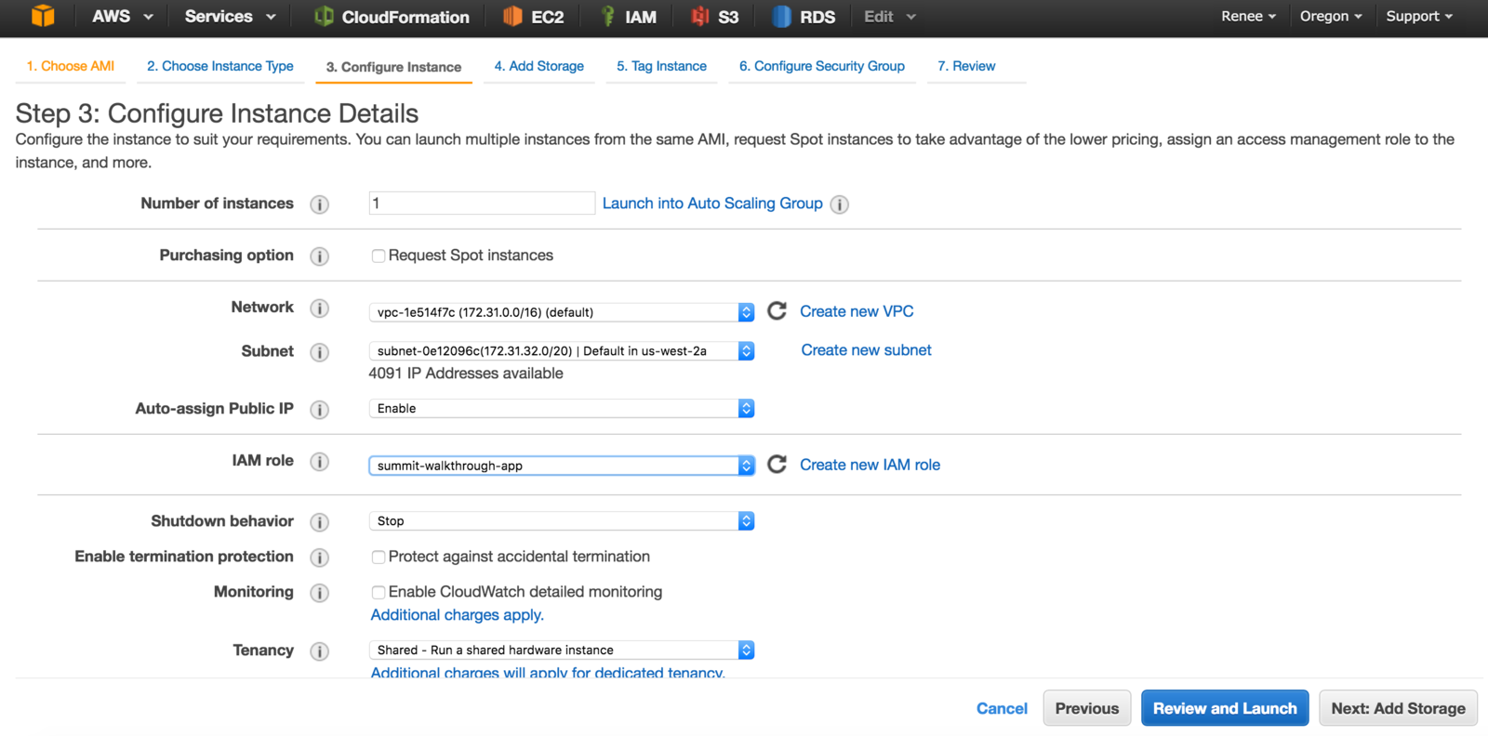Click the AWS cube logo icon

43,16
